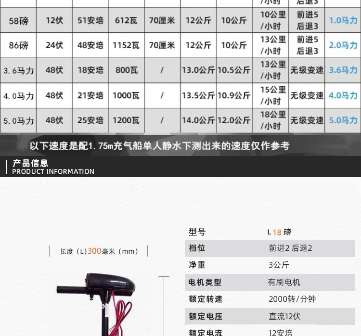This screenshot has height=336, width=361.
Task: Click the "3公斤" net weight value
Action: (x=278, y=265)
